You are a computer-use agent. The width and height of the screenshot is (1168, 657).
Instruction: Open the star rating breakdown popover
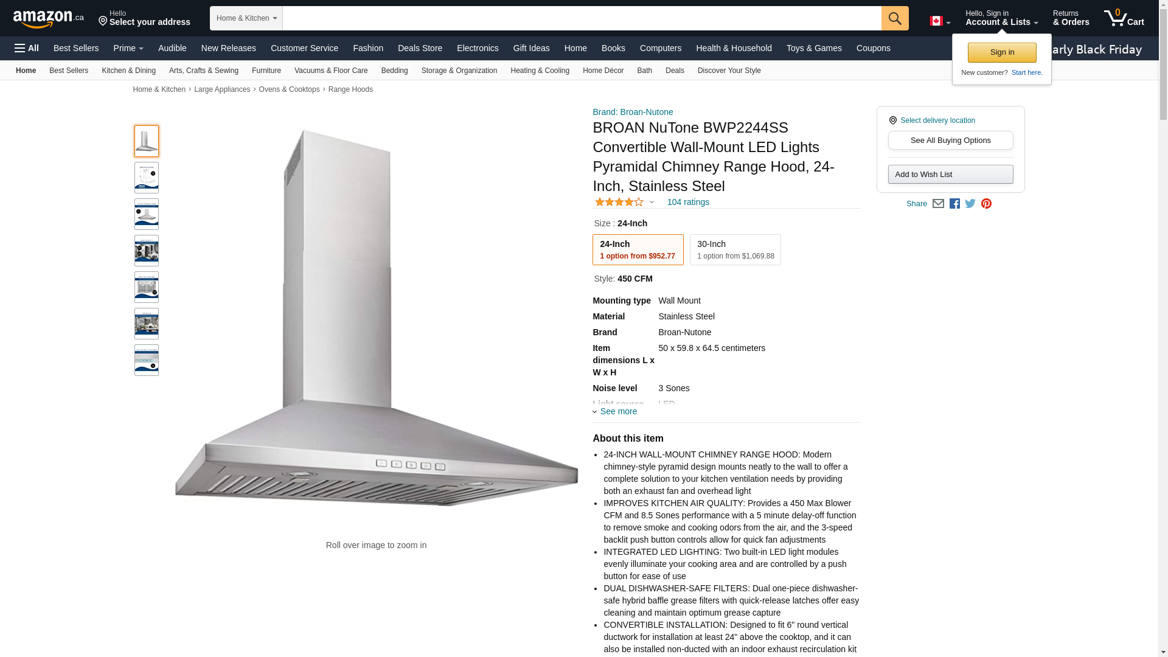pos(625,202)
